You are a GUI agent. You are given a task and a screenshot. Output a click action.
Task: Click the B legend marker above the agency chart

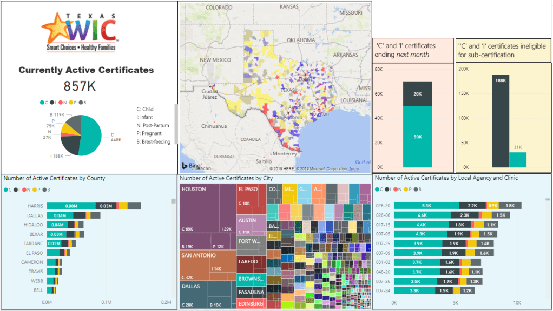tap(414, 189)
